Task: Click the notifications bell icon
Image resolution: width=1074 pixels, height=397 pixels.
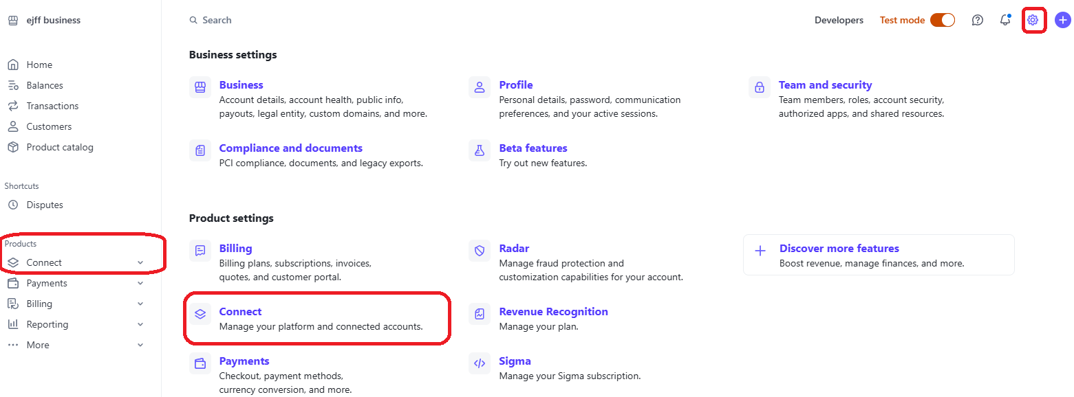Action: point(1005,20)
